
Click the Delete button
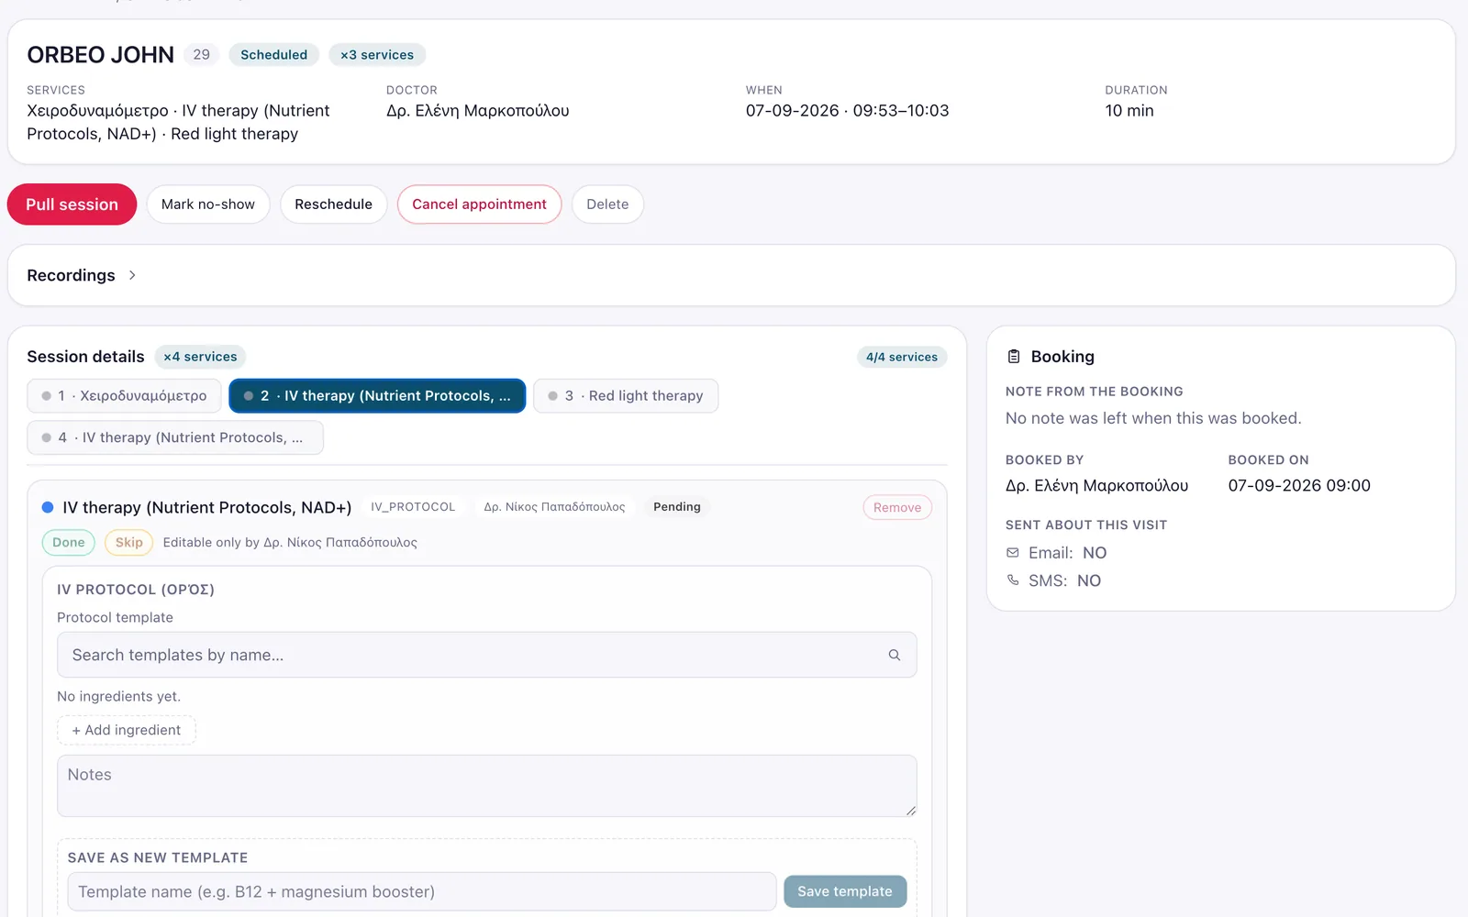[607, 204]
